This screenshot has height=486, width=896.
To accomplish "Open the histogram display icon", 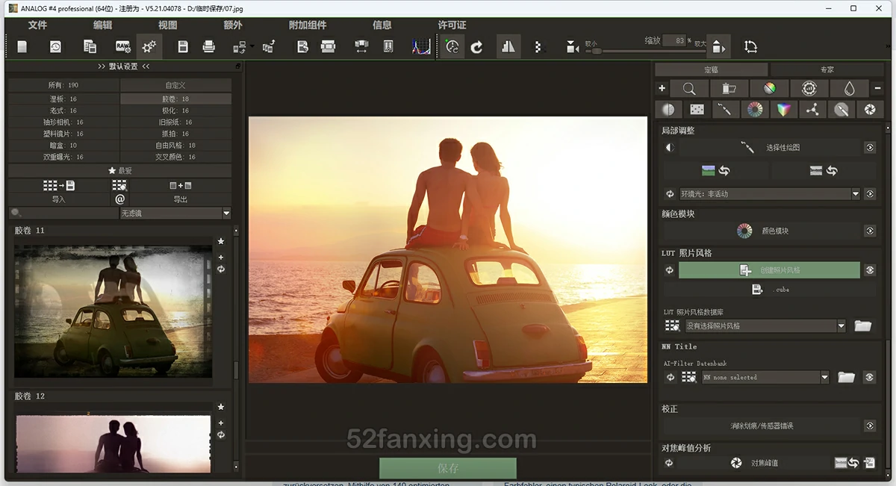I will click(x=421, y=47).
